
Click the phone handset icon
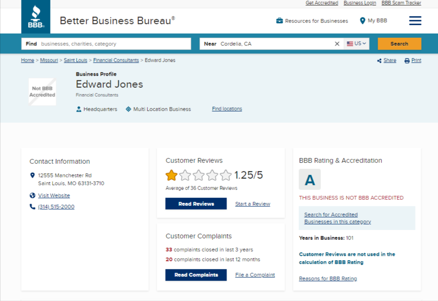32,207
